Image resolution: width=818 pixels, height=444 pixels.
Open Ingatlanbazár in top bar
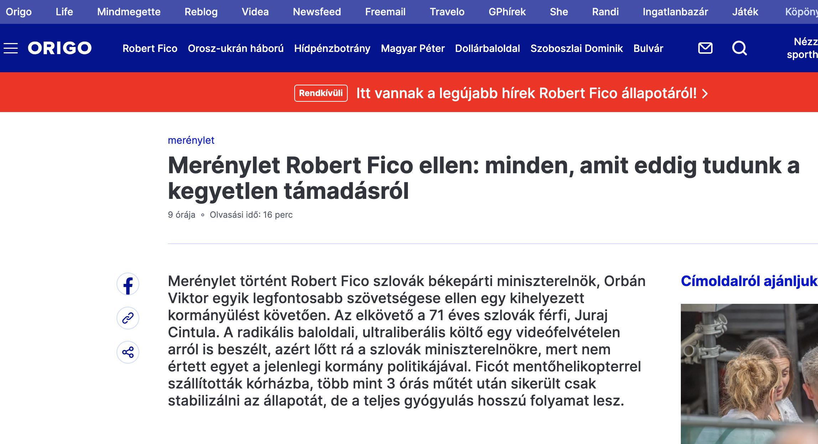pos(675,12)
